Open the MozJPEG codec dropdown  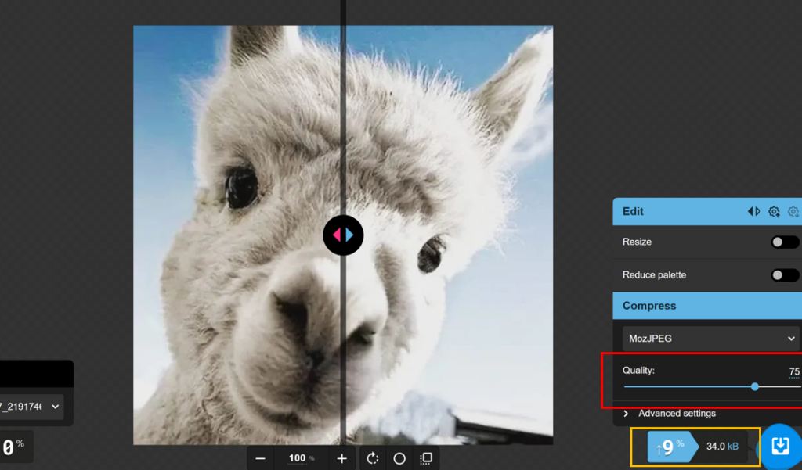click(710, 339)
